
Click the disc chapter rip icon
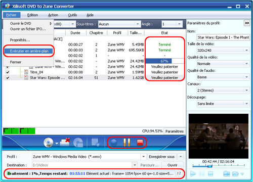78,143
